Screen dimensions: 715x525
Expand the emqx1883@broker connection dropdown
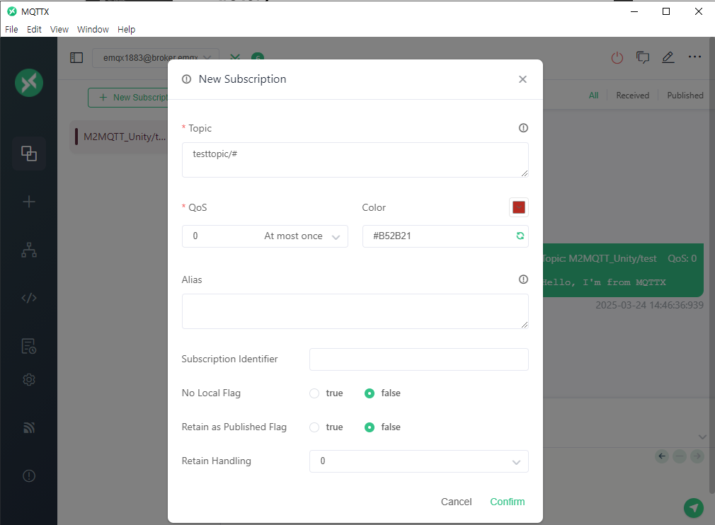(156, 57)
